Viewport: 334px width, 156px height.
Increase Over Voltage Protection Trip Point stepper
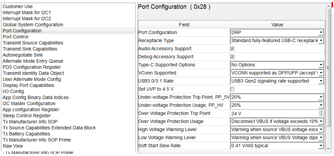pos(322,112)
